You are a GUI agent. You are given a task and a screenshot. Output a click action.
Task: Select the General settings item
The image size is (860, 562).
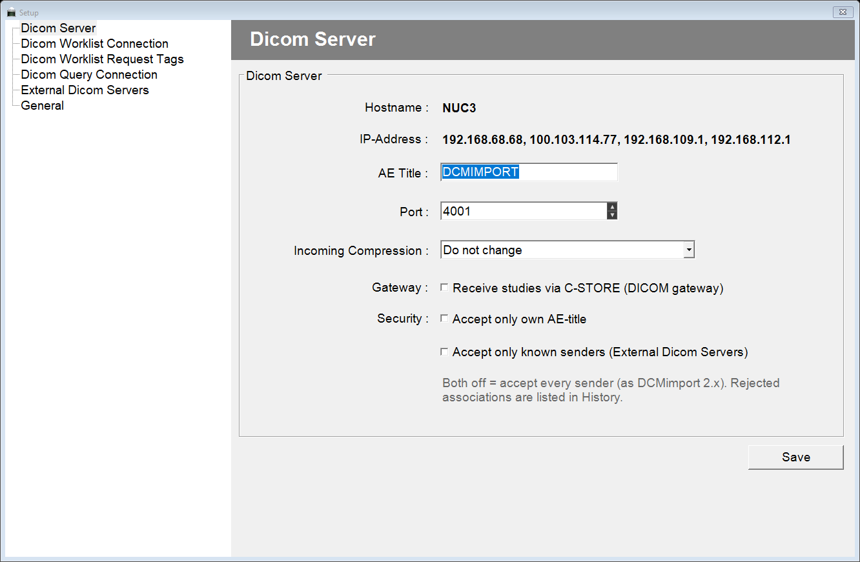coord(42,106)
